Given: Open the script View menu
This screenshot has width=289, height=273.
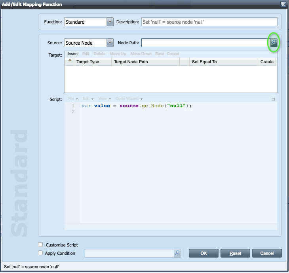Looking at the screenshot, I should click(105, 99).
